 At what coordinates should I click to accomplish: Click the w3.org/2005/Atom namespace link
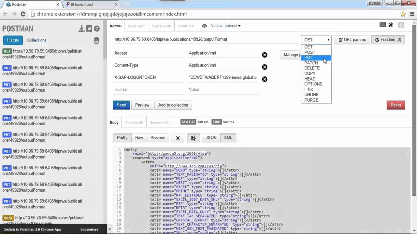177,153
